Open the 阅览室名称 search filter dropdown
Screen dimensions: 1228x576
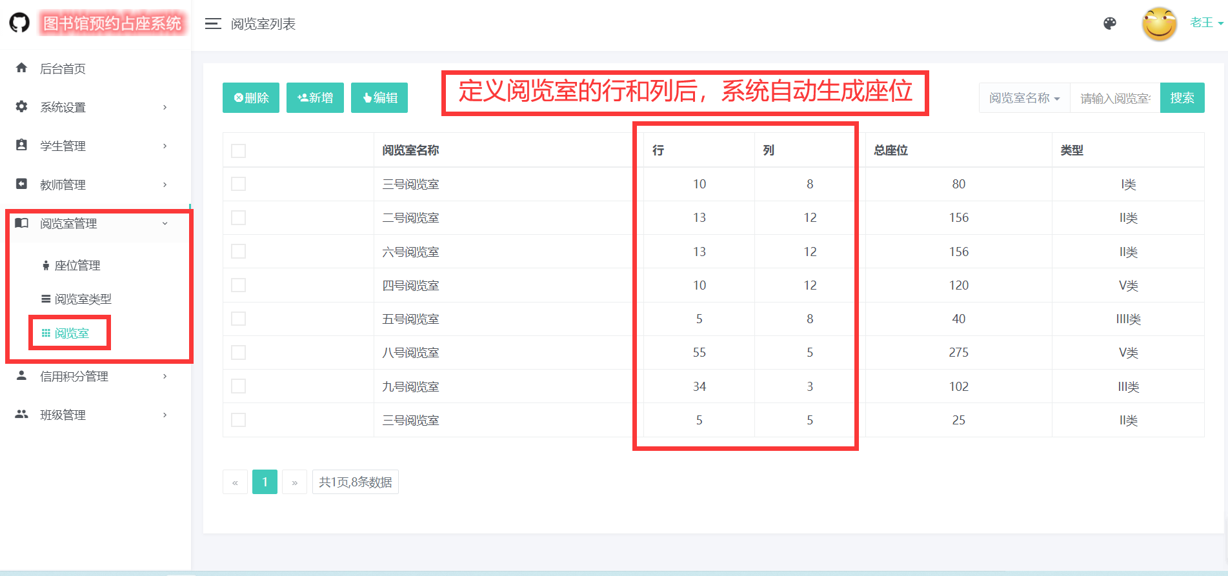(x=1025, y=98)
